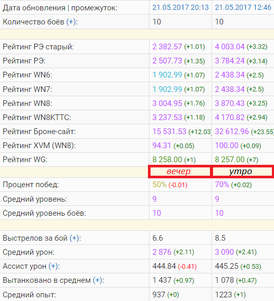Expand plus link beside Количество боёв
Image resolution: width=274 pixels, height=301 pixels.
[x=71, y=22]
